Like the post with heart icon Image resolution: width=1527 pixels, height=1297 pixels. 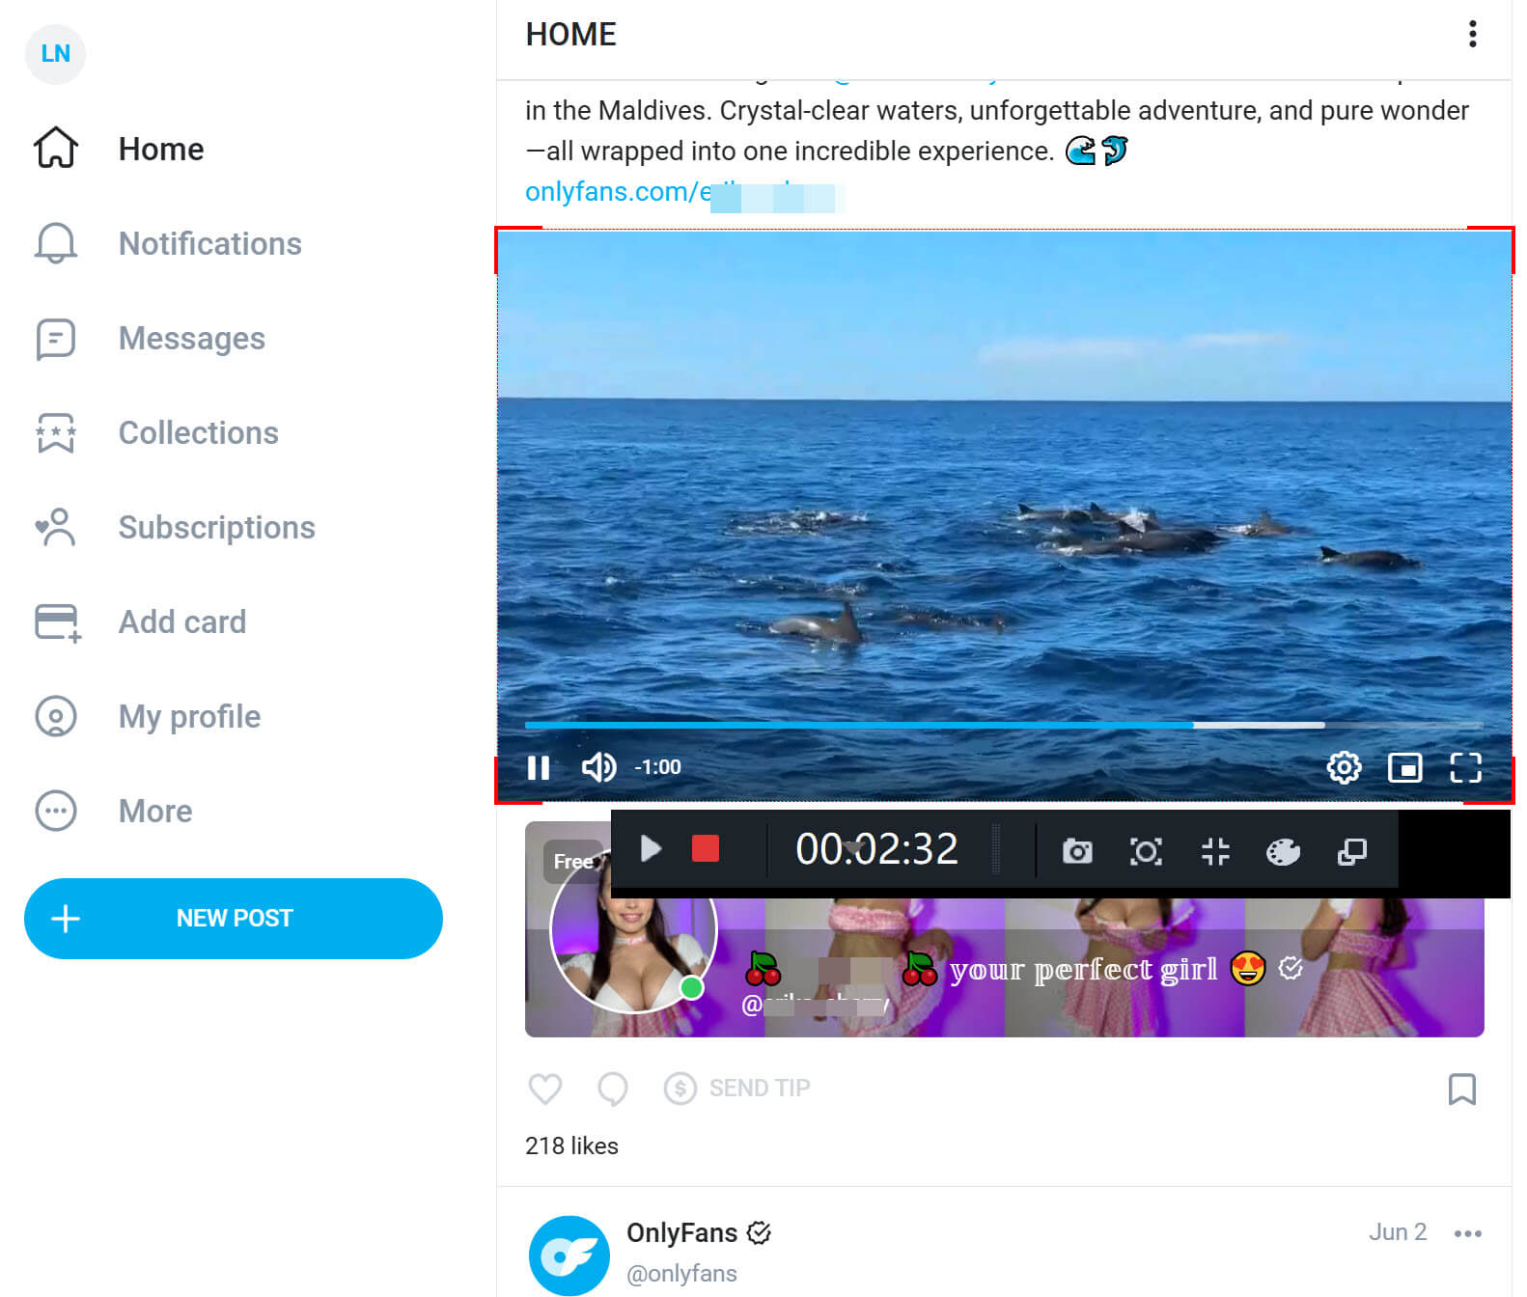(545, 1089)
